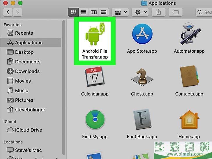212x159 pixels.
Task: Open the gear action menu
Action: tap(140, 12)
